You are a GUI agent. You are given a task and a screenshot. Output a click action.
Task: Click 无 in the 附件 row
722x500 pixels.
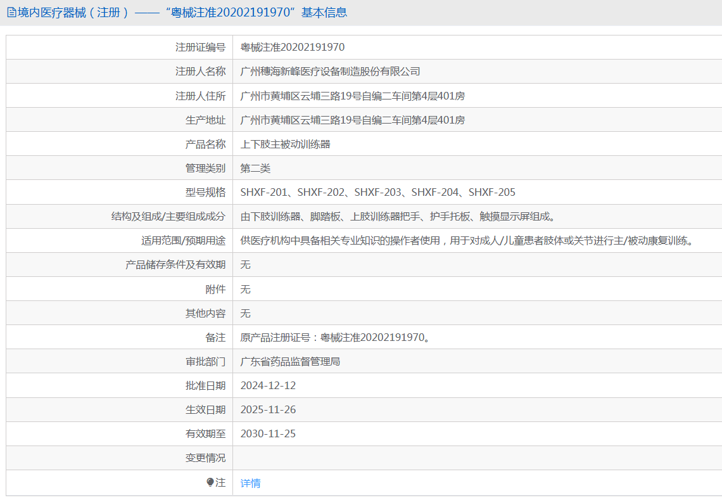click(246, 289)
